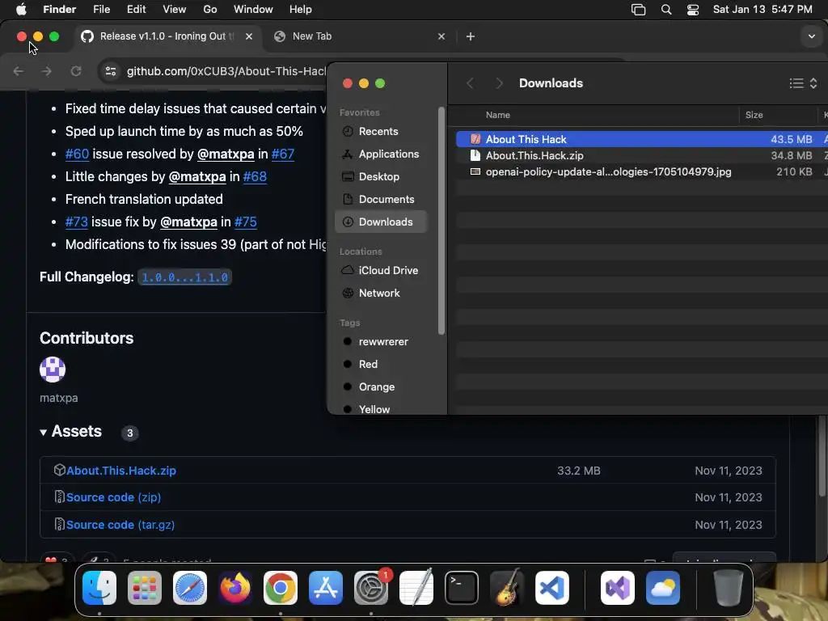Open Google Chrome in the Dock
Screen dimensions: 828x621
click(281, 588)
